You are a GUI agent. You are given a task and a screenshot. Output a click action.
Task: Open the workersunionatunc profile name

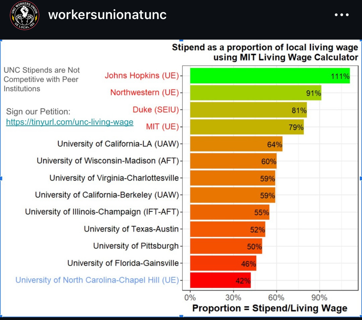coord(107,15)
